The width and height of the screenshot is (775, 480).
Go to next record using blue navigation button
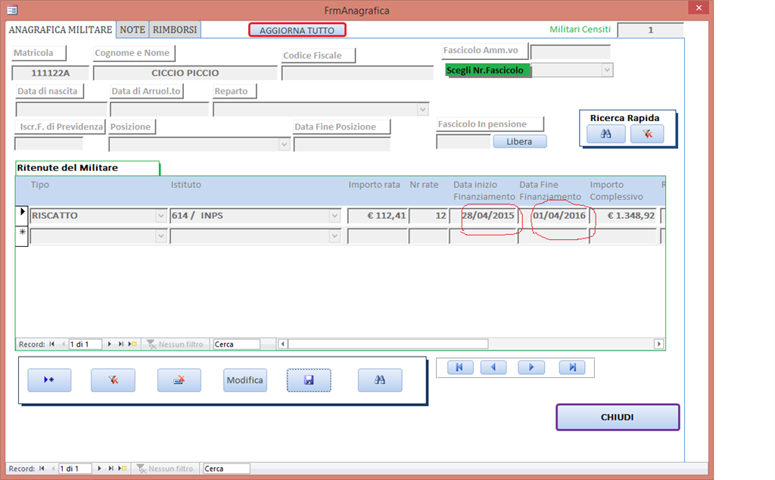531,367
